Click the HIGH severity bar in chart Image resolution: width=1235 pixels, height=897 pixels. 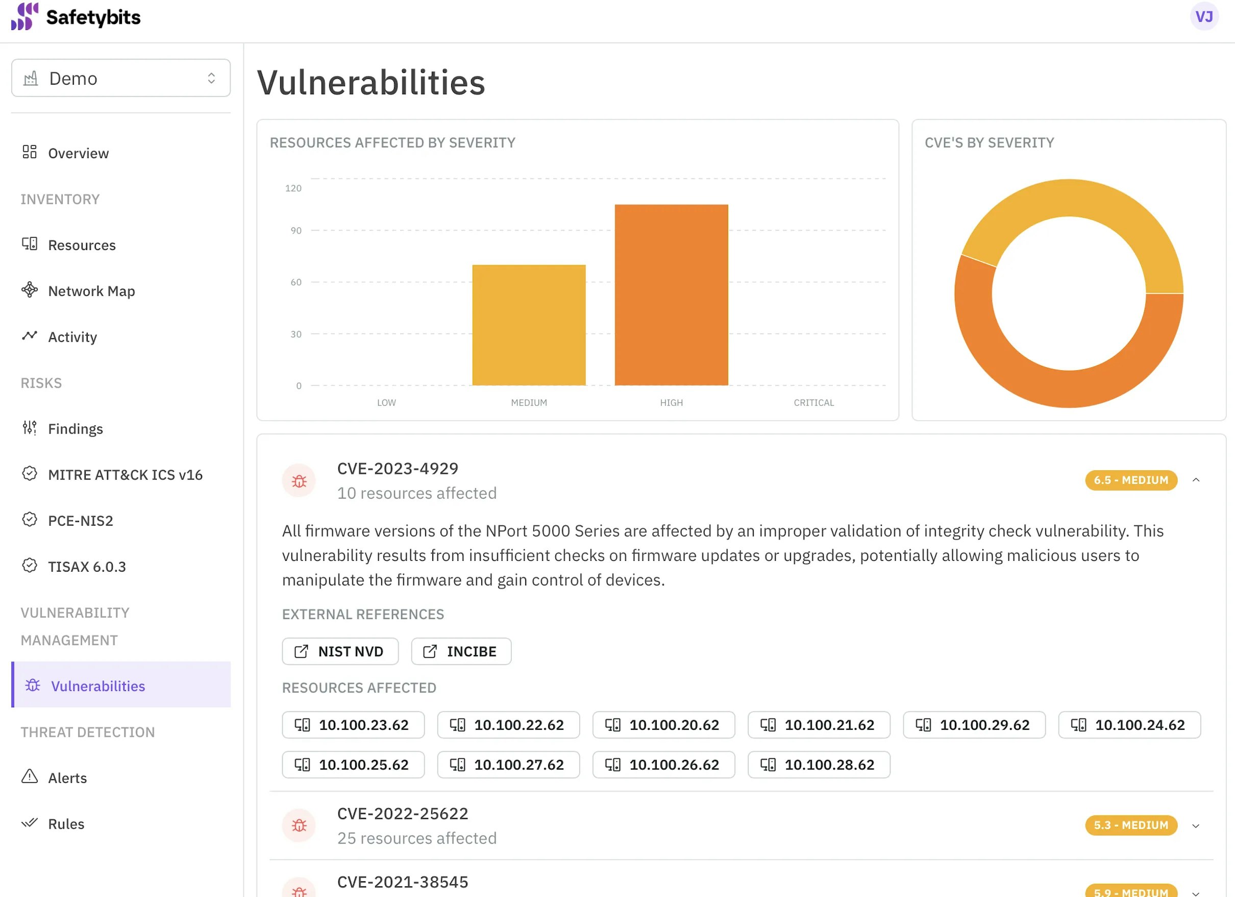671,295
